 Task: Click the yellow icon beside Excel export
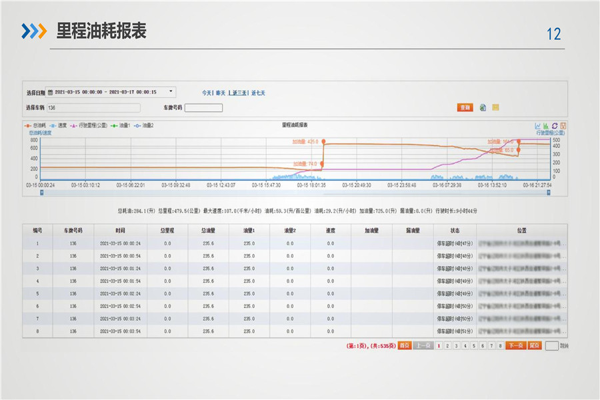[x=495, y=107]
